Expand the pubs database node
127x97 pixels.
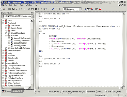click(x=3, y=53)
